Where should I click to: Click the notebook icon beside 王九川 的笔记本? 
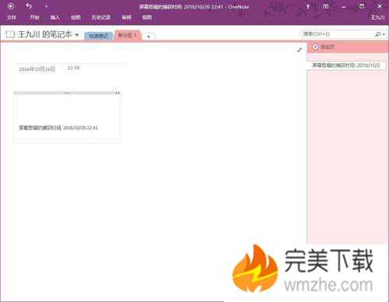coord(10,34)
